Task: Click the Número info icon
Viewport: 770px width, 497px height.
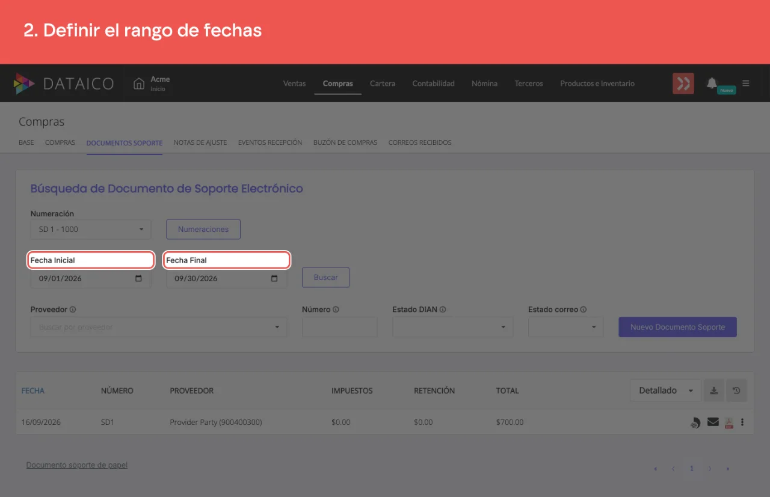Action: point(336,309)
